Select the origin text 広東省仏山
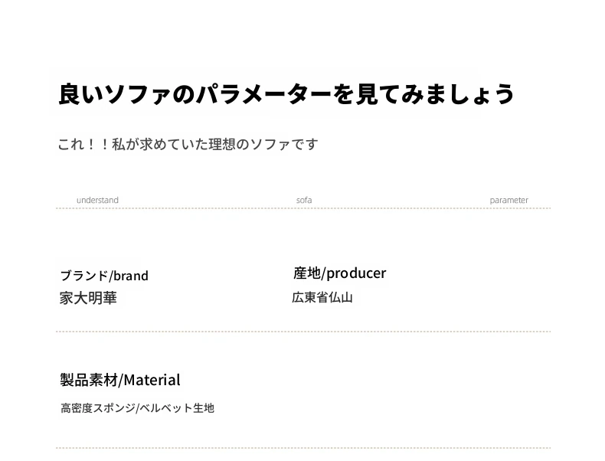Screen dimensions: 605x461 click(322, 297)
